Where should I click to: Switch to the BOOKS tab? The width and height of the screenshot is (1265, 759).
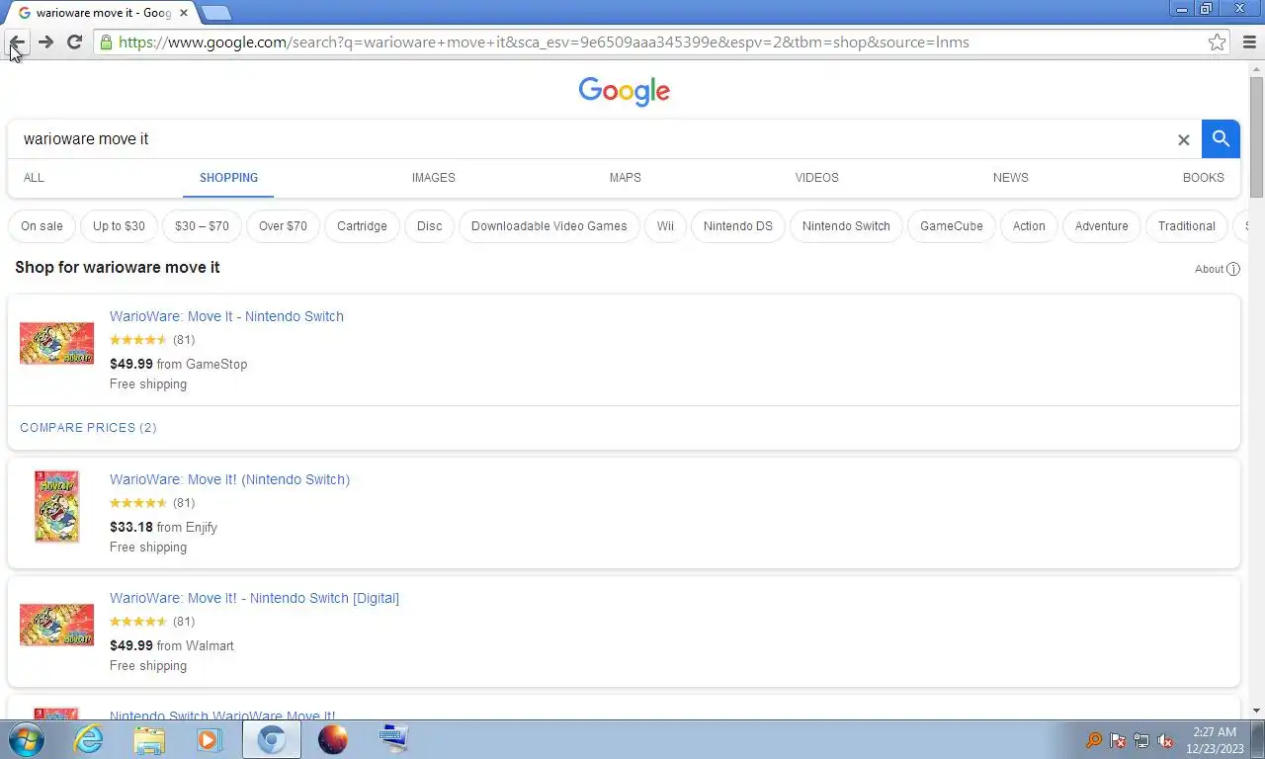click(1203, 178)
